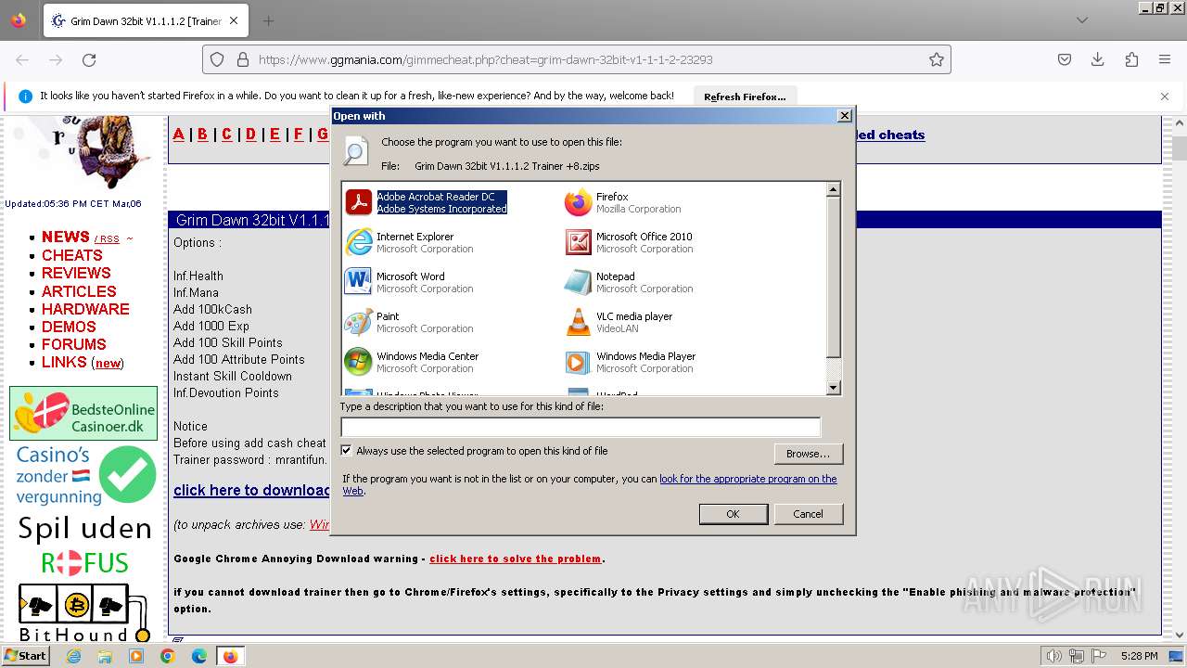This screenshot has height=668, width=1187.
Task: Open Windows Explorer folder in taskbar
Action: 105,656
